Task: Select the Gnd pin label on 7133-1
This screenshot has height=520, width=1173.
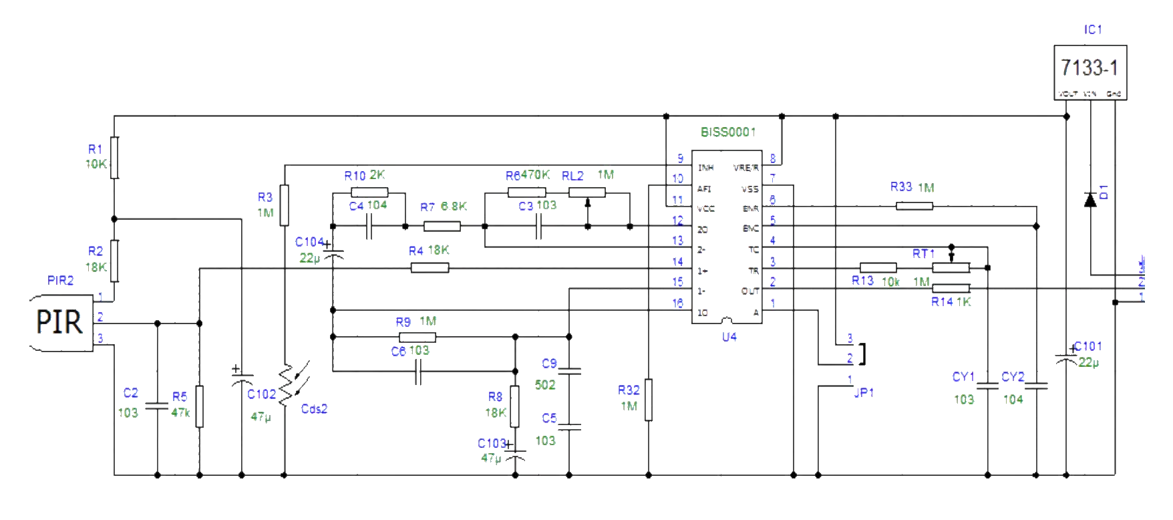Action: point(1114,94)
